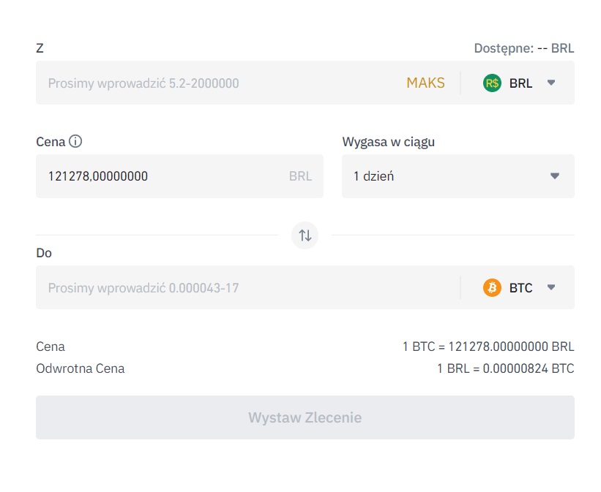This screenshot has height=492, width=601.
Task: Click the swap currencies arrows icon
Action: tap(305, 235)
